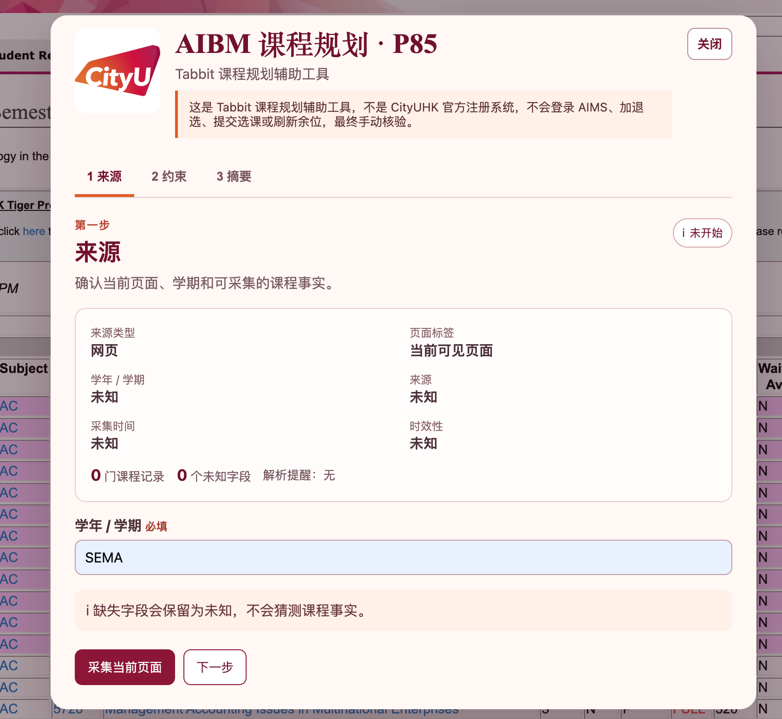Click the 来源 section heading
The height and width of the screenshot is (719, 782).
coord(98,252)
